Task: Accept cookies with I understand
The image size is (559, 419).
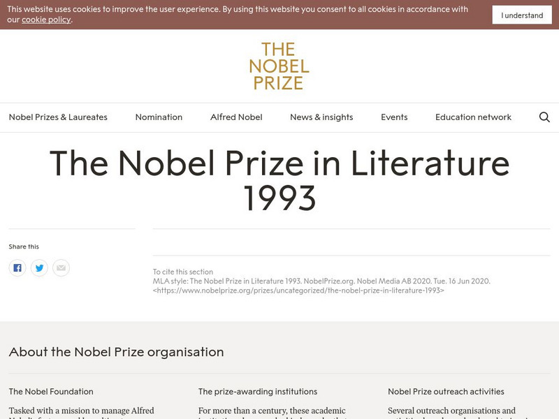Action: 521,15
